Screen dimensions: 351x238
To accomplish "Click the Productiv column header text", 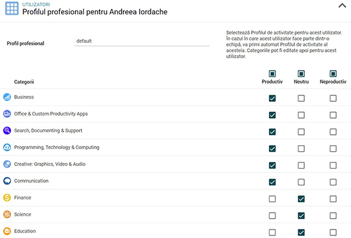I will [272, 82].
